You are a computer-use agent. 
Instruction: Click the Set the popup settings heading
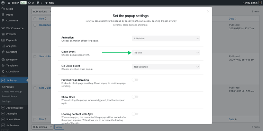click(130, 16)
